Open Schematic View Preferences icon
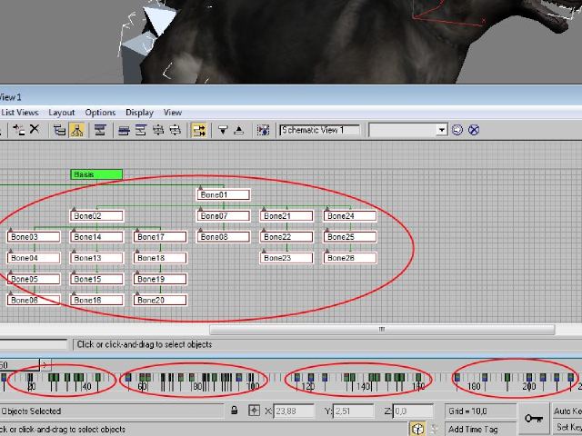Screen dimensions: 582x436 (x=263, y=130)
